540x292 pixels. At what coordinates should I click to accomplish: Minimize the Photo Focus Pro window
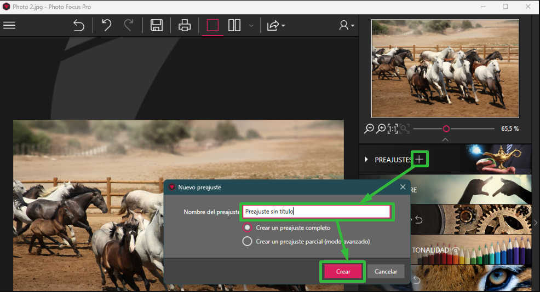(483, 7)
